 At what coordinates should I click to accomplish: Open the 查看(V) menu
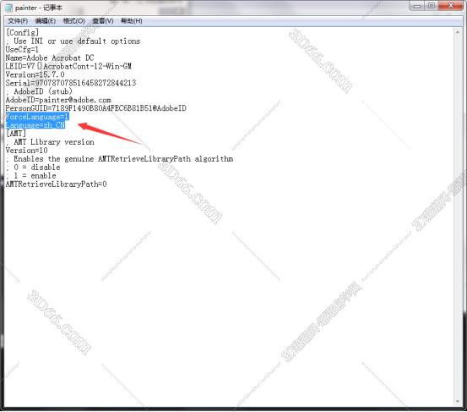(x=103, y=21)
